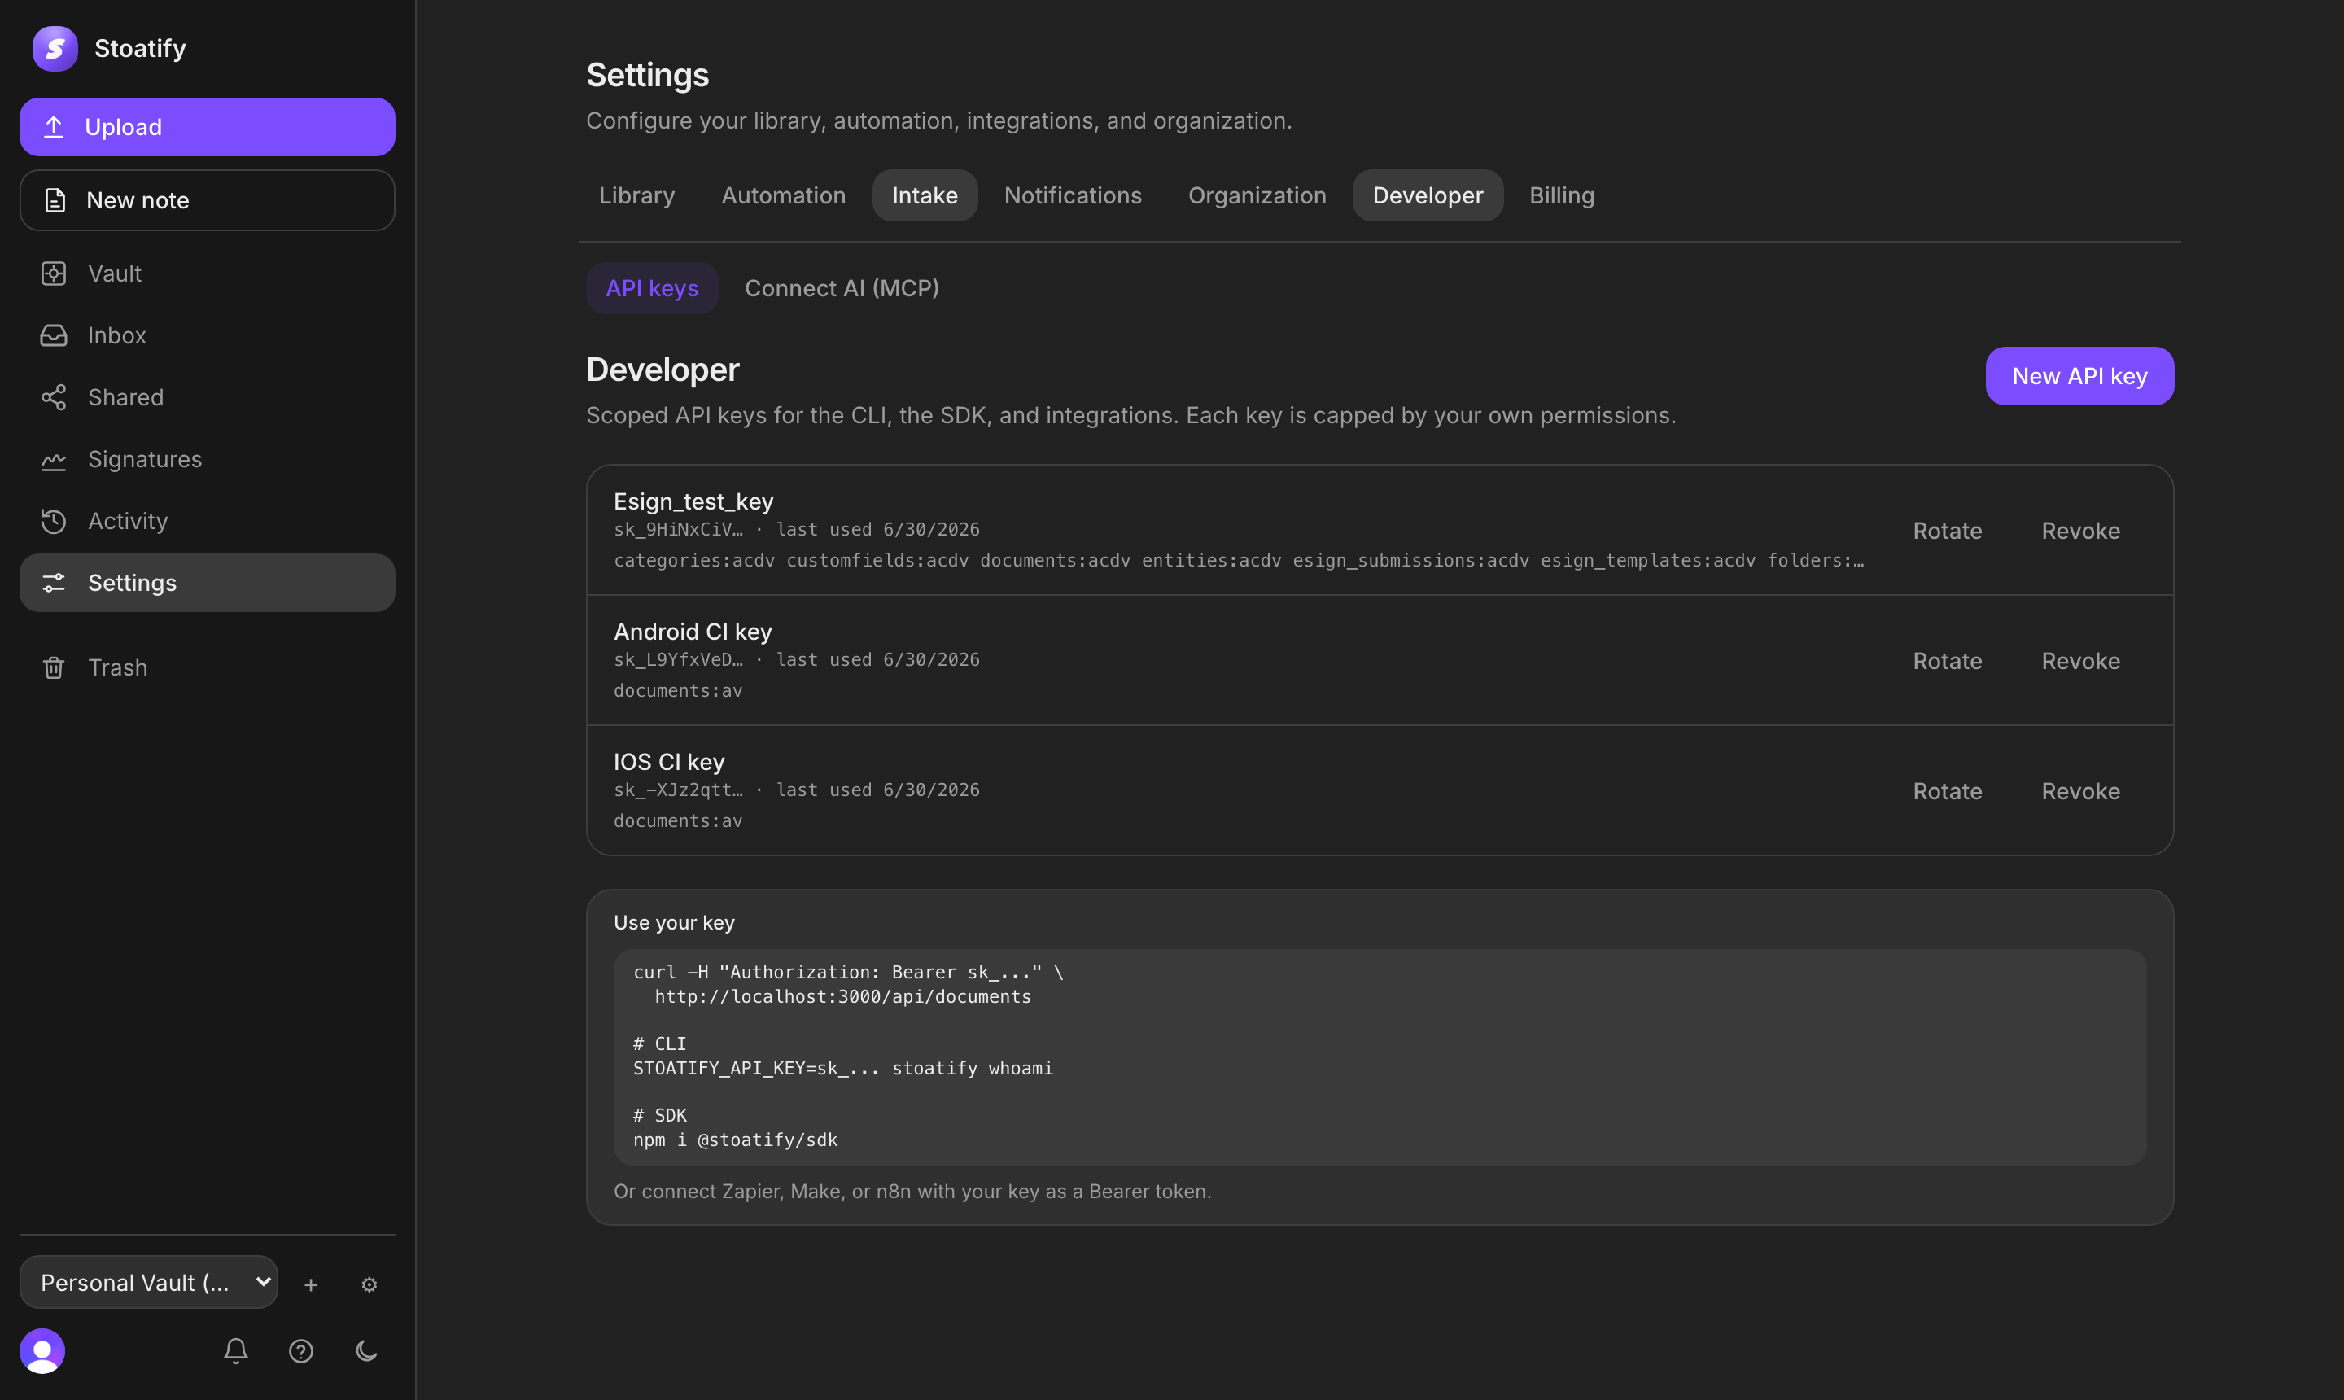Click the Signatures squiggle icon
Image resolution: width=2344 pixels, height=1400 pixels.
(54, 459)
